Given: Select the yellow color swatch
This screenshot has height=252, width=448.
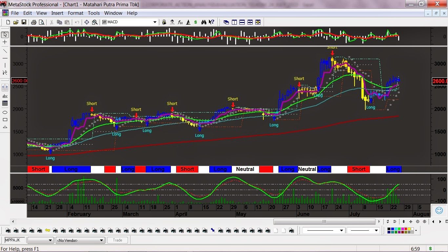Looking at the screenshot, I should pyautogui.click(x=409, y=229).
